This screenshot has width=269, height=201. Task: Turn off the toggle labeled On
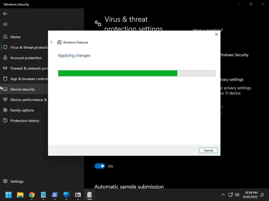click(100, 166)
